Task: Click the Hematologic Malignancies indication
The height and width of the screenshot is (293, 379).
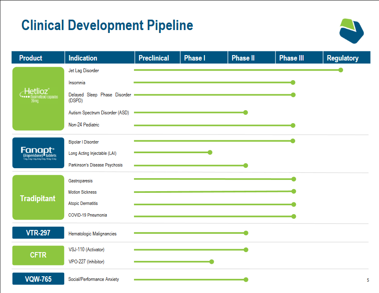Action: [x=93, y=234]
